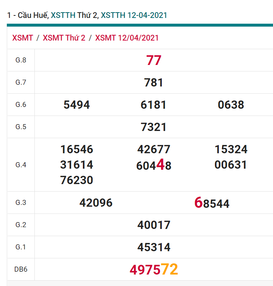Click the G.6 number 6181
273x286 pixels.
(154, 105)
